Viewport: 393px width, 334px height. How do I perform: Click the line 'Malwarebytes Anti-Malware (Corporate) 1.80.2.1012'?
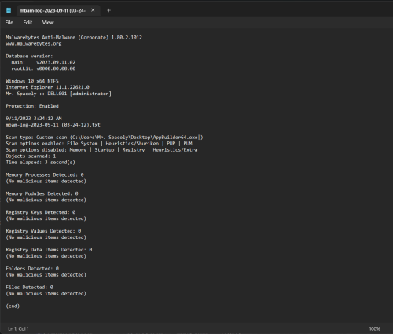point(74,37)
